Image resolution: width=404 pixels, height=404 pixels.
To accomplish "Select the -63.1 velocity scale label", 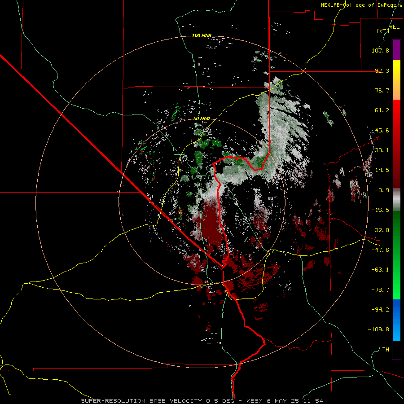I will pos(380,270).
